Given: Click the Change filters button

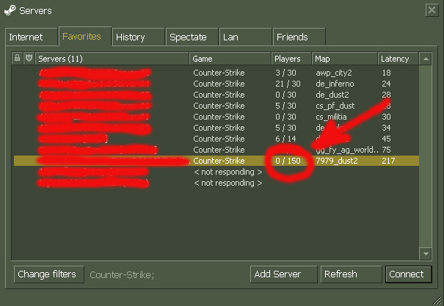Looking at the screenshot, I should (x=48, y=274).
